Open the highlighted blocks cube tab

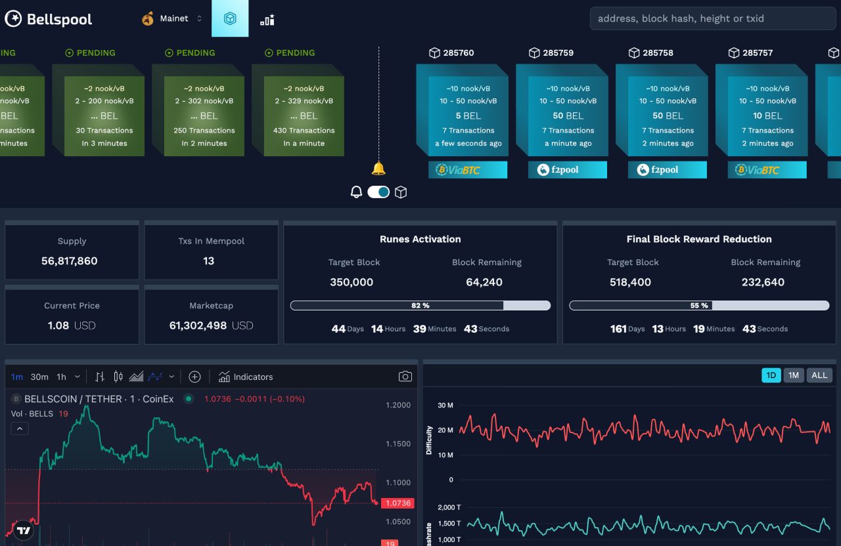coord(230,19)
